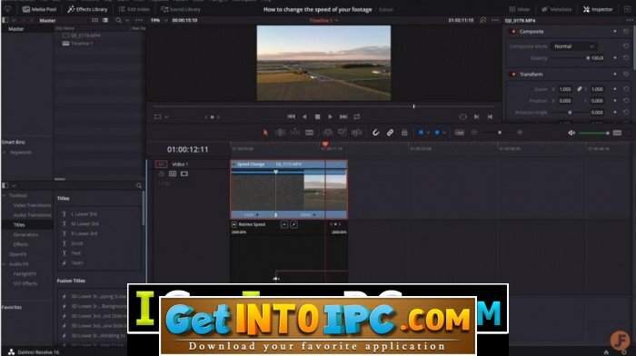Toggle the Position Lock padlock icon

(404, 133)
